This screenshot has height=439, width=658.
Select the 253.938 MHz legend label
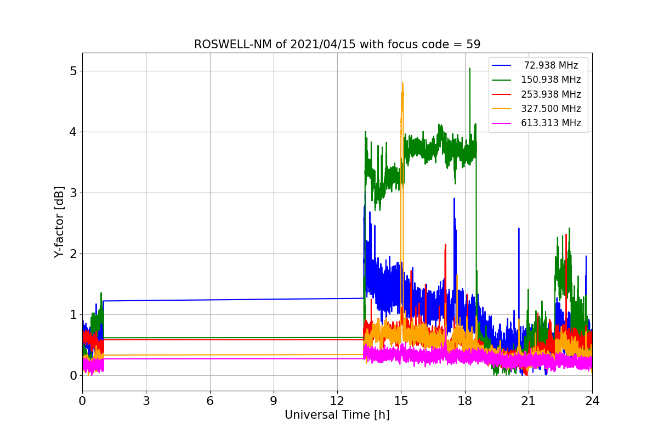click(x=551, y=94)
